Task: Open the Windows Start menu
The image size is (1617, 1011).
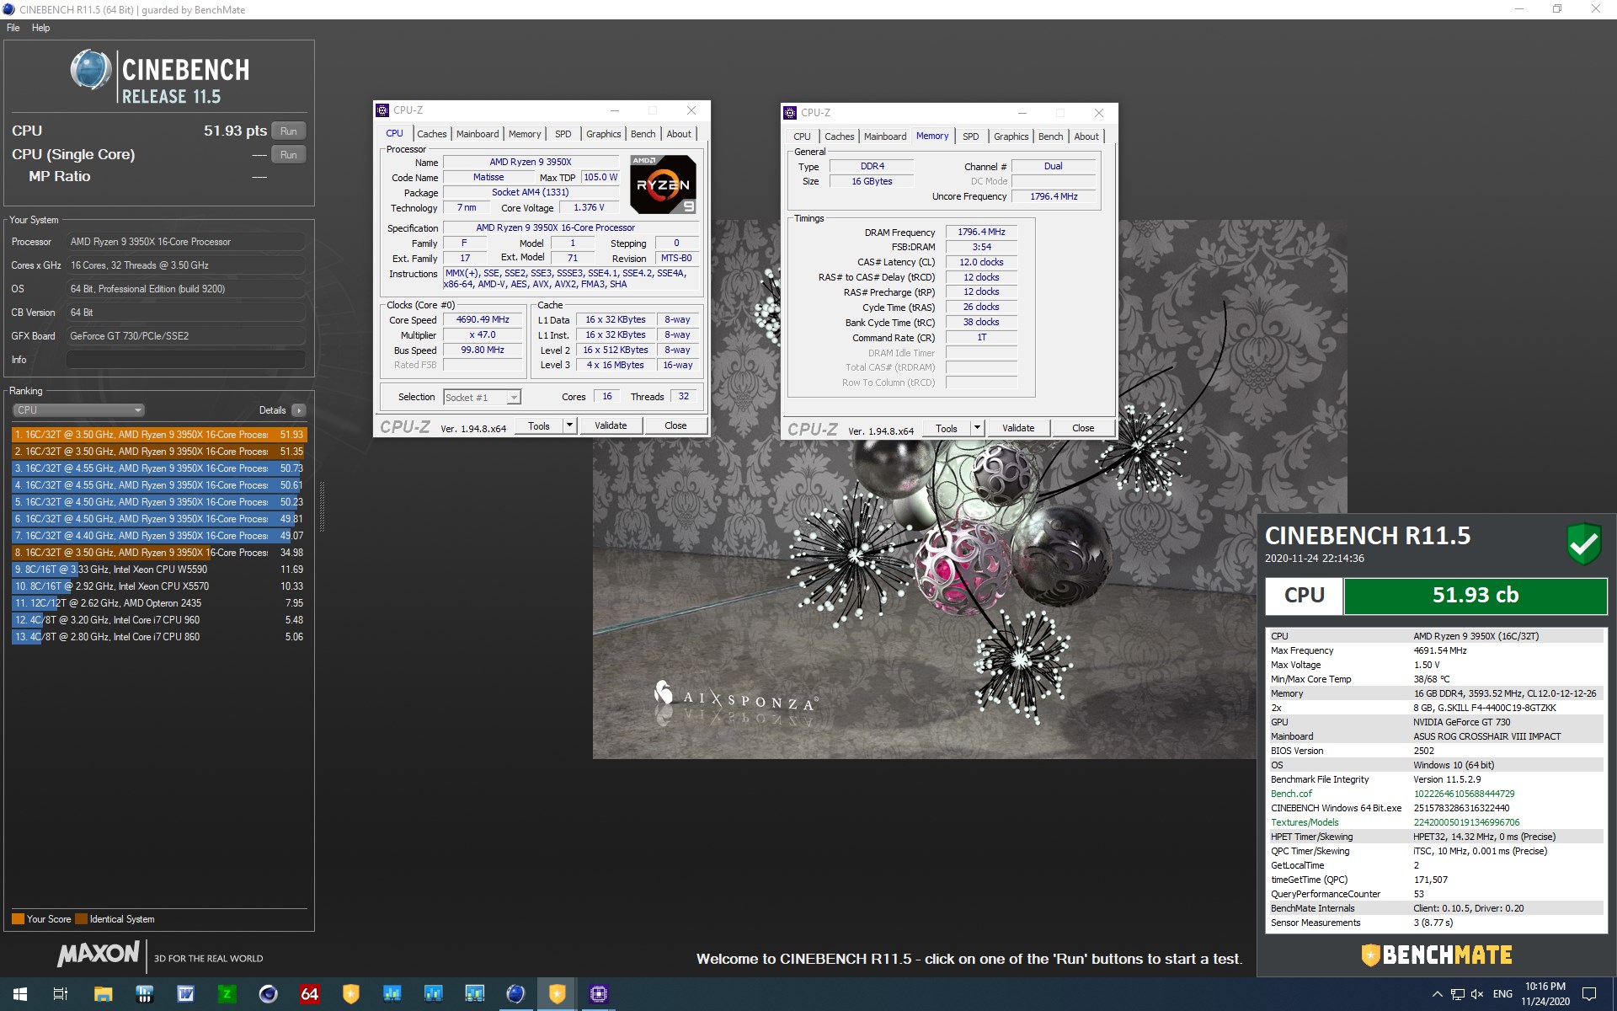Action: coord(20,994)
